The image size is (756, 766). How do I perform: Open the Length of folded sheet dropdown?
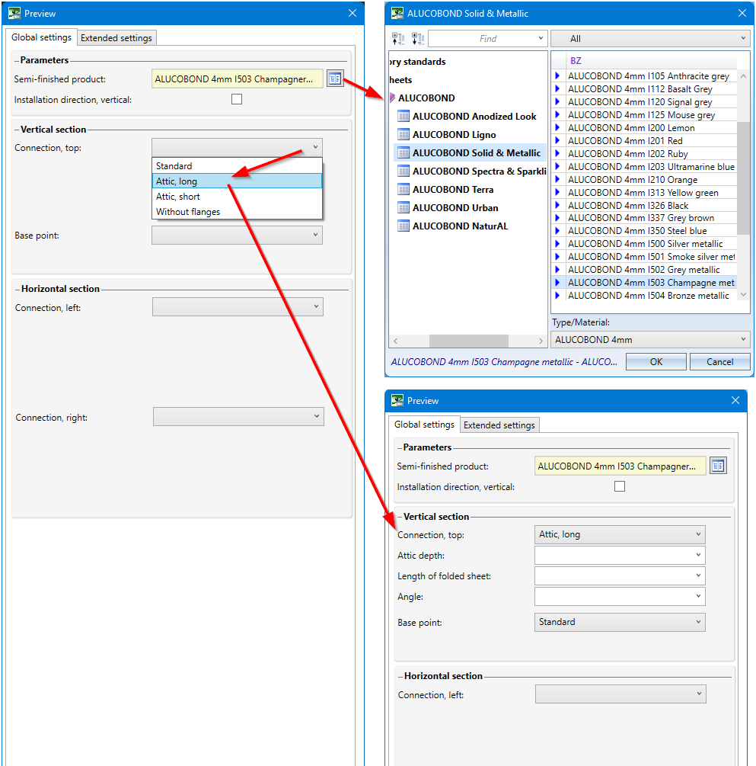point(620,575)
